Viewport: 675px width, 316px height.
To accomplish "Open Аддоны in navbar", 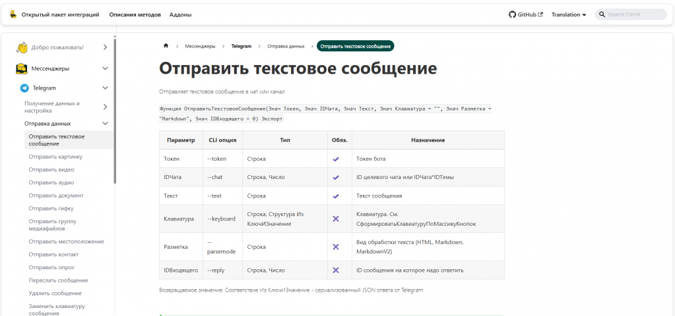I will pos(180,14).
